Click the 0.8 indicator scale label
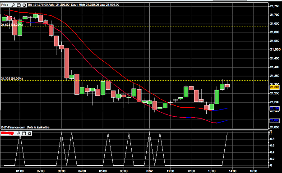This screenshot has height=173, width=282. (272, 139)
